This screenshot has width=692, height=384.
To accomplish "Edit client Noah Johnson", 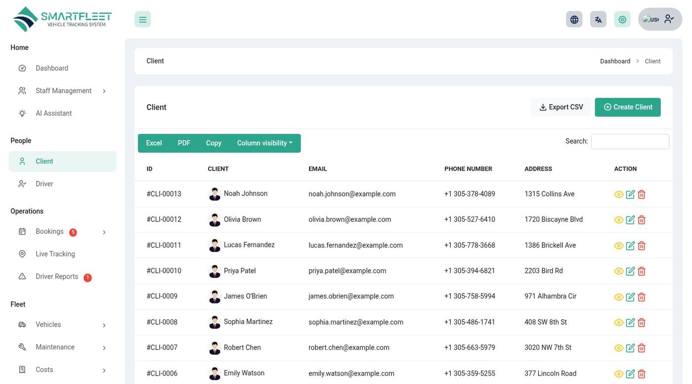I will pos(630,194).
